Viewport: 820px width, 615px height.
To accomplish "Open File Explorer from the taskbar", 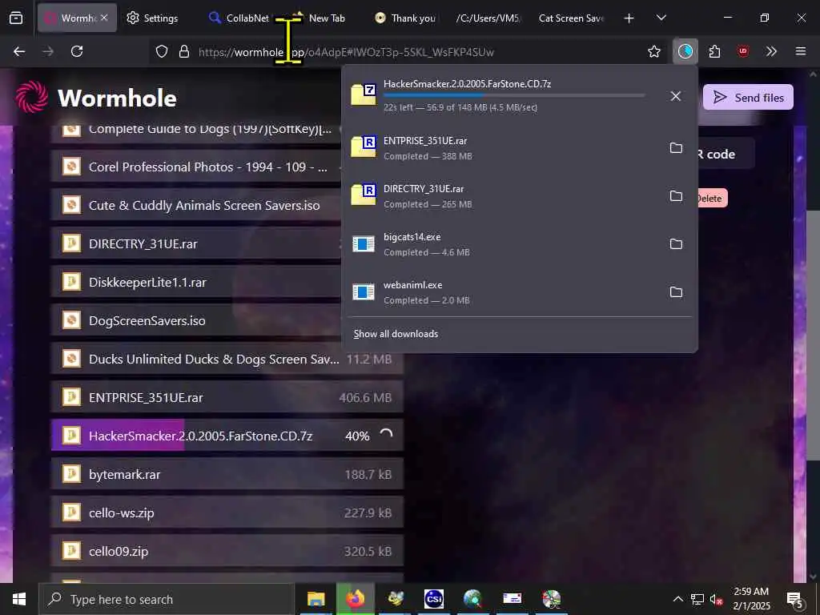I will click(316, 599).
